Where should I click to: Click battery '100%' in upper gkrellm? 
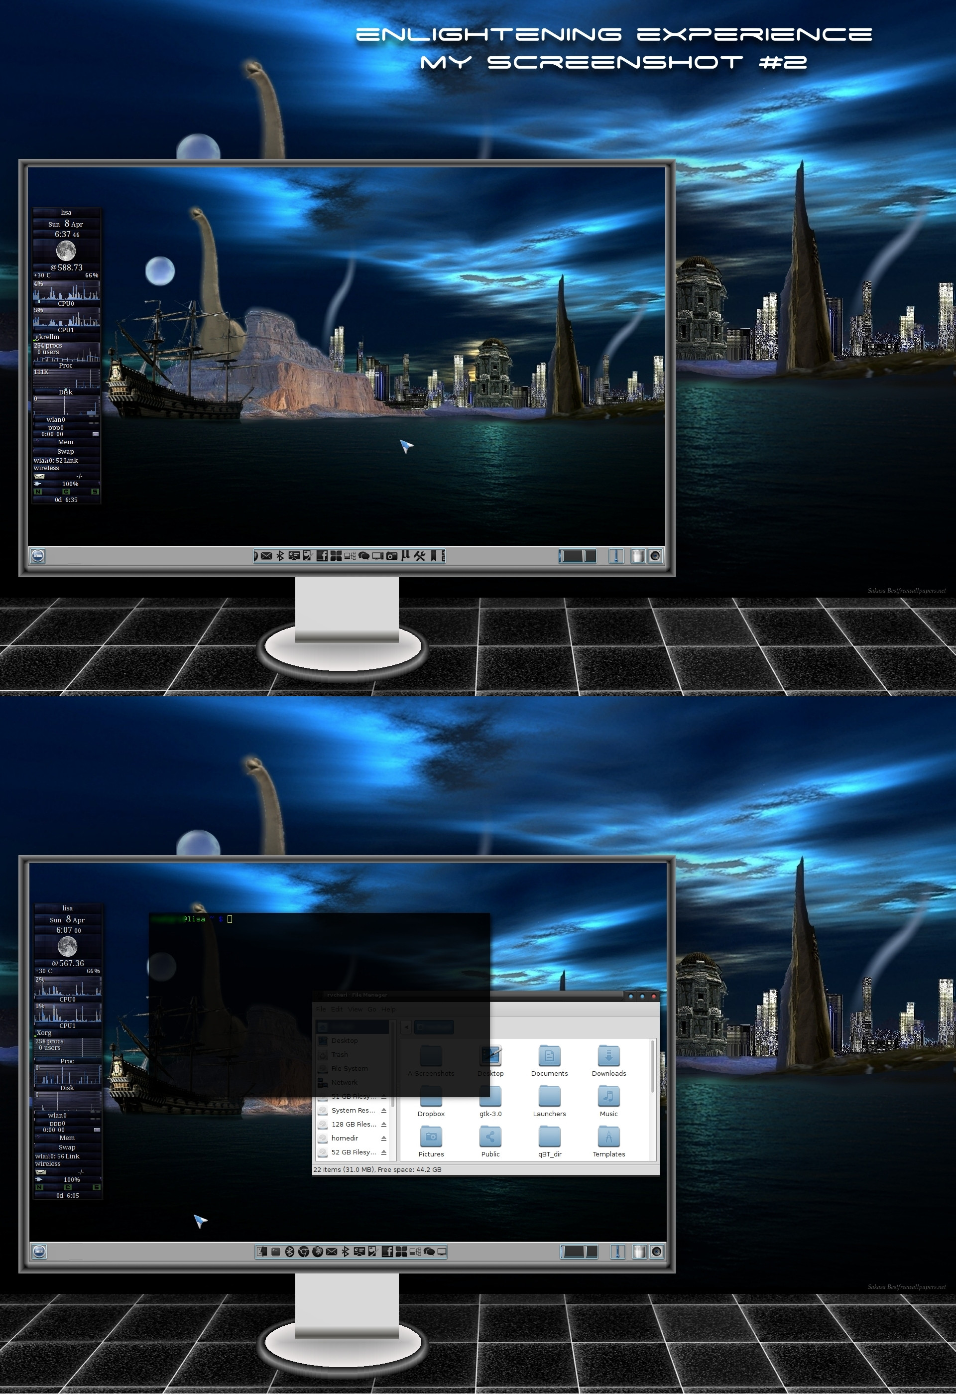pos(70,484)
